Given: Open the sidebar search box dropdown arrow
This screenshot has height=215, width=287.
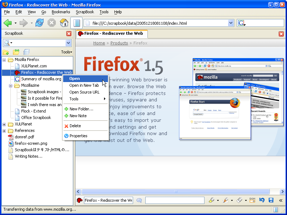Looking at the screenshot, I should click(x=68, y=43).
